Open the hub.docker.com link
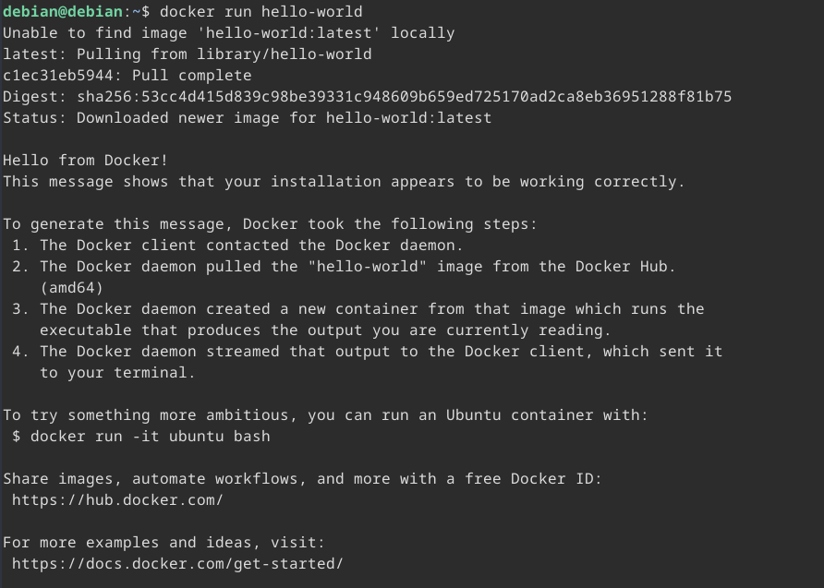824x588 pixels. (x=117, y=499)
